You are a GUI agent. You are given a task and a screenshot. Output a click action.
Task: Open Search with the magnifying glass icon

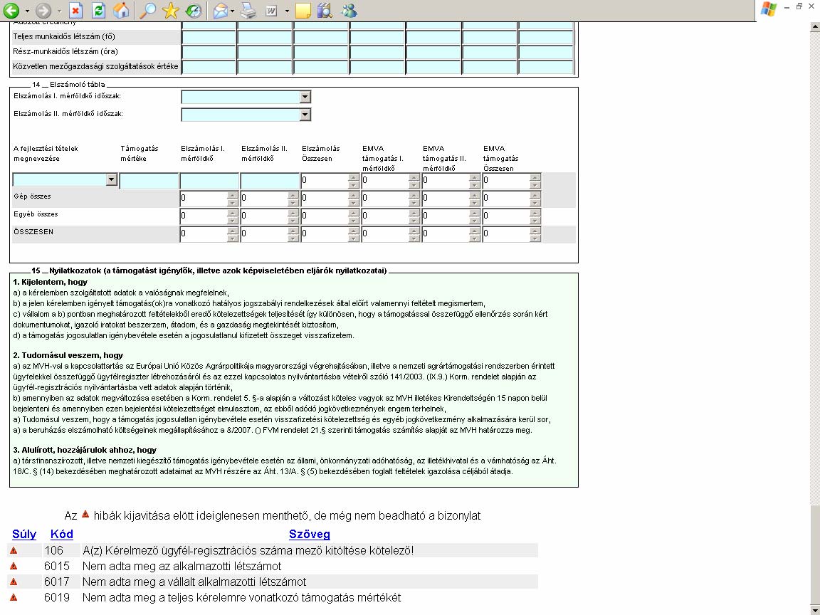tap(148, 10)
